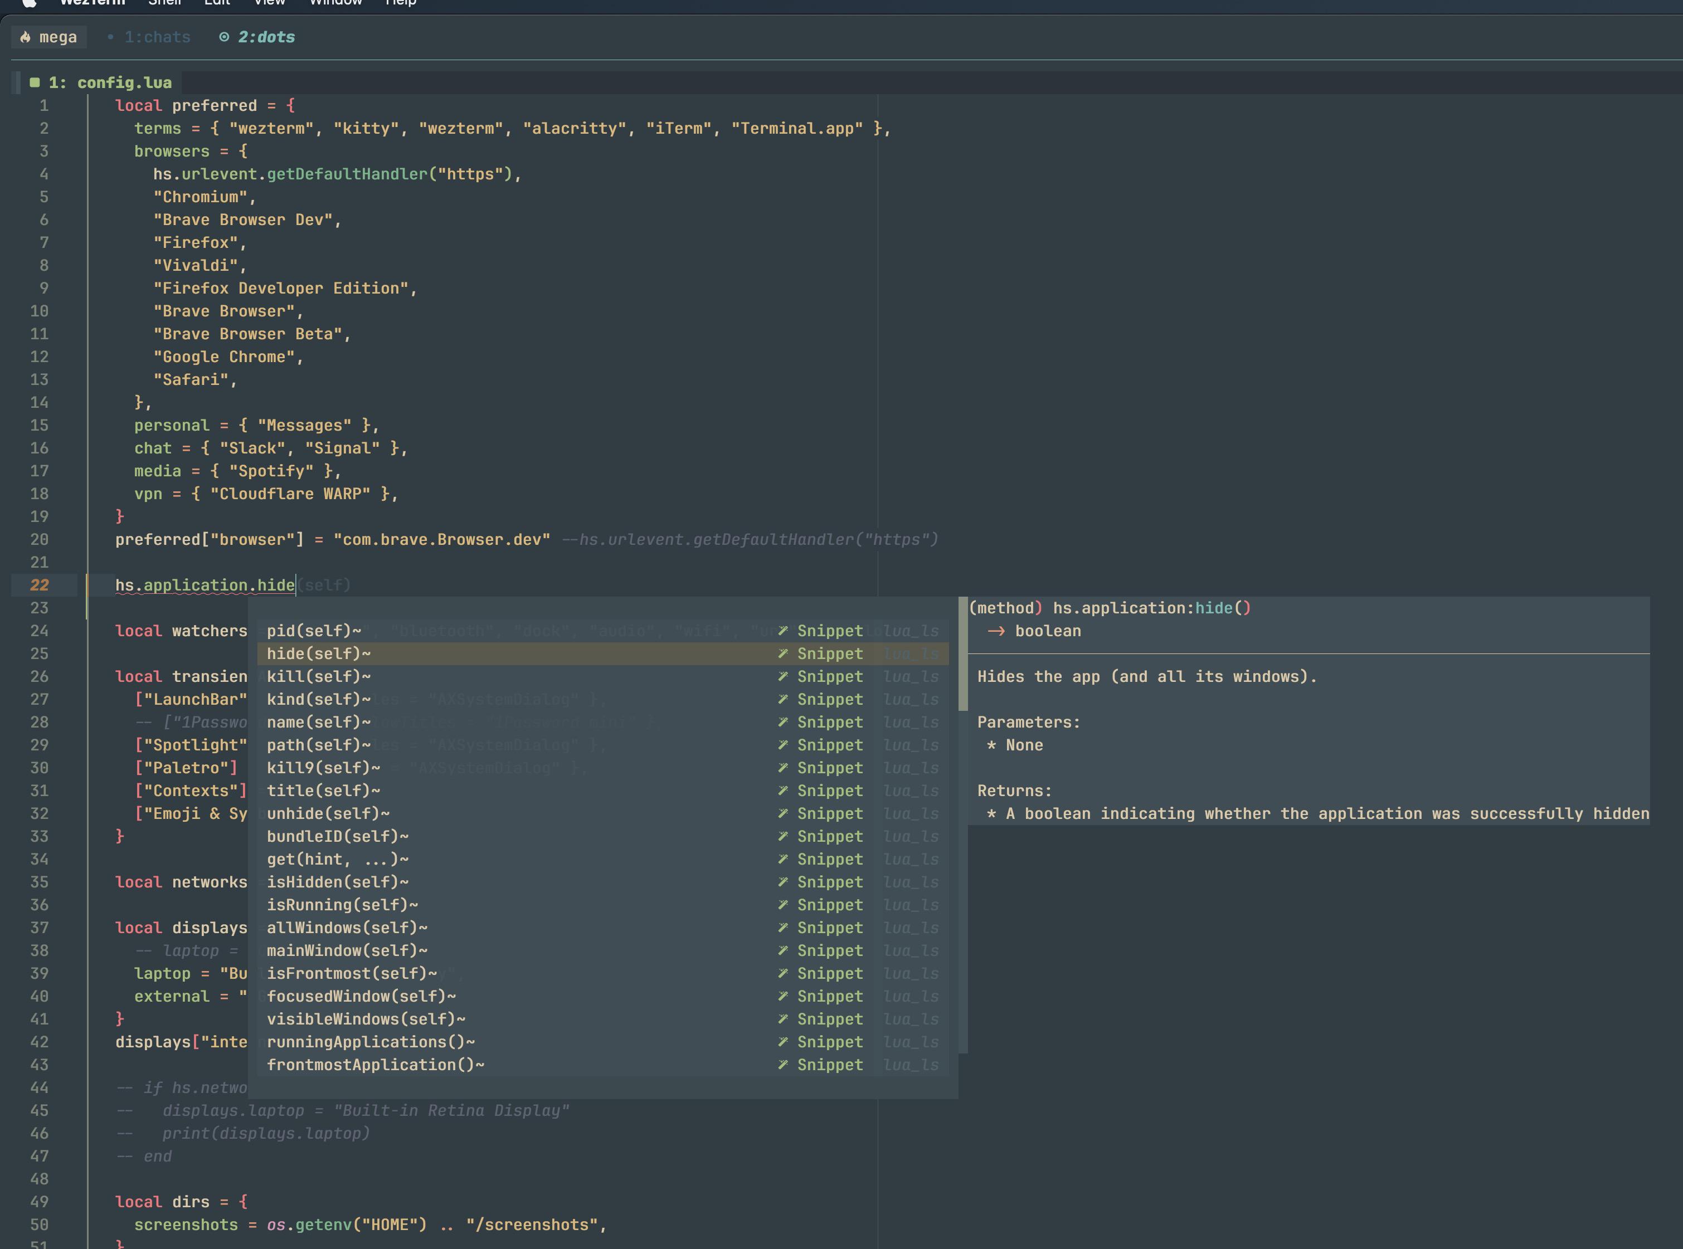This screenshot has width=1683, height=1249.
Task: Click the completion menu scrollbar thumb
Action: [963, 654]
